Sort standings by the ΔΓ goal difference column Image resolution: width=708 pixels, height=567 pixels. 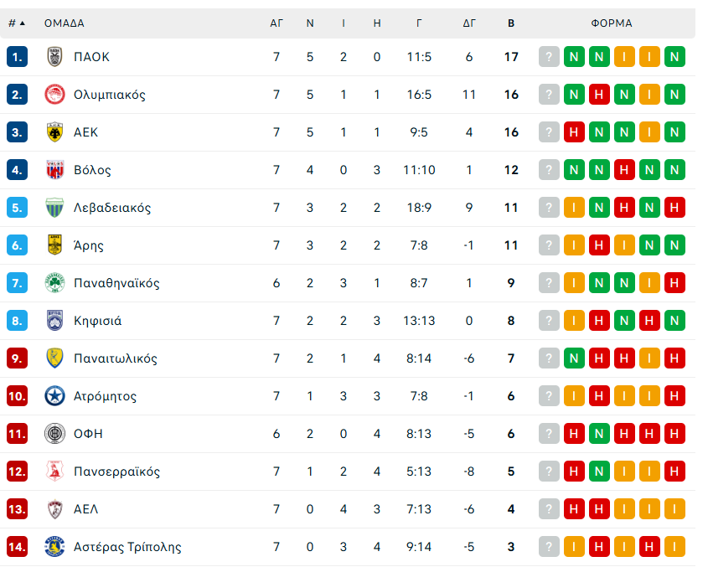[469, 23]
